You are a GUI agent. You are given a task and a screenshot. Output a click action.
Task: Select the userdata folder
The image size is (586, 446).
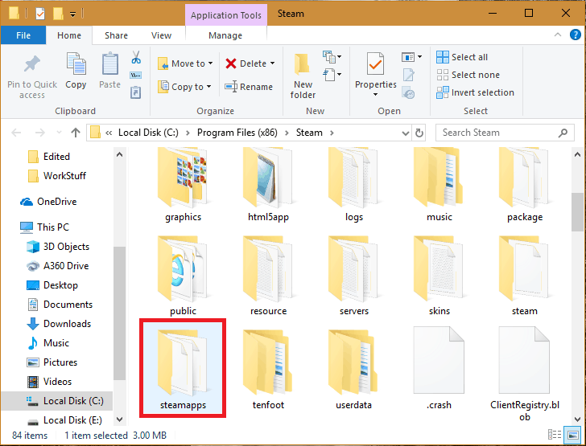pos(353,368)
